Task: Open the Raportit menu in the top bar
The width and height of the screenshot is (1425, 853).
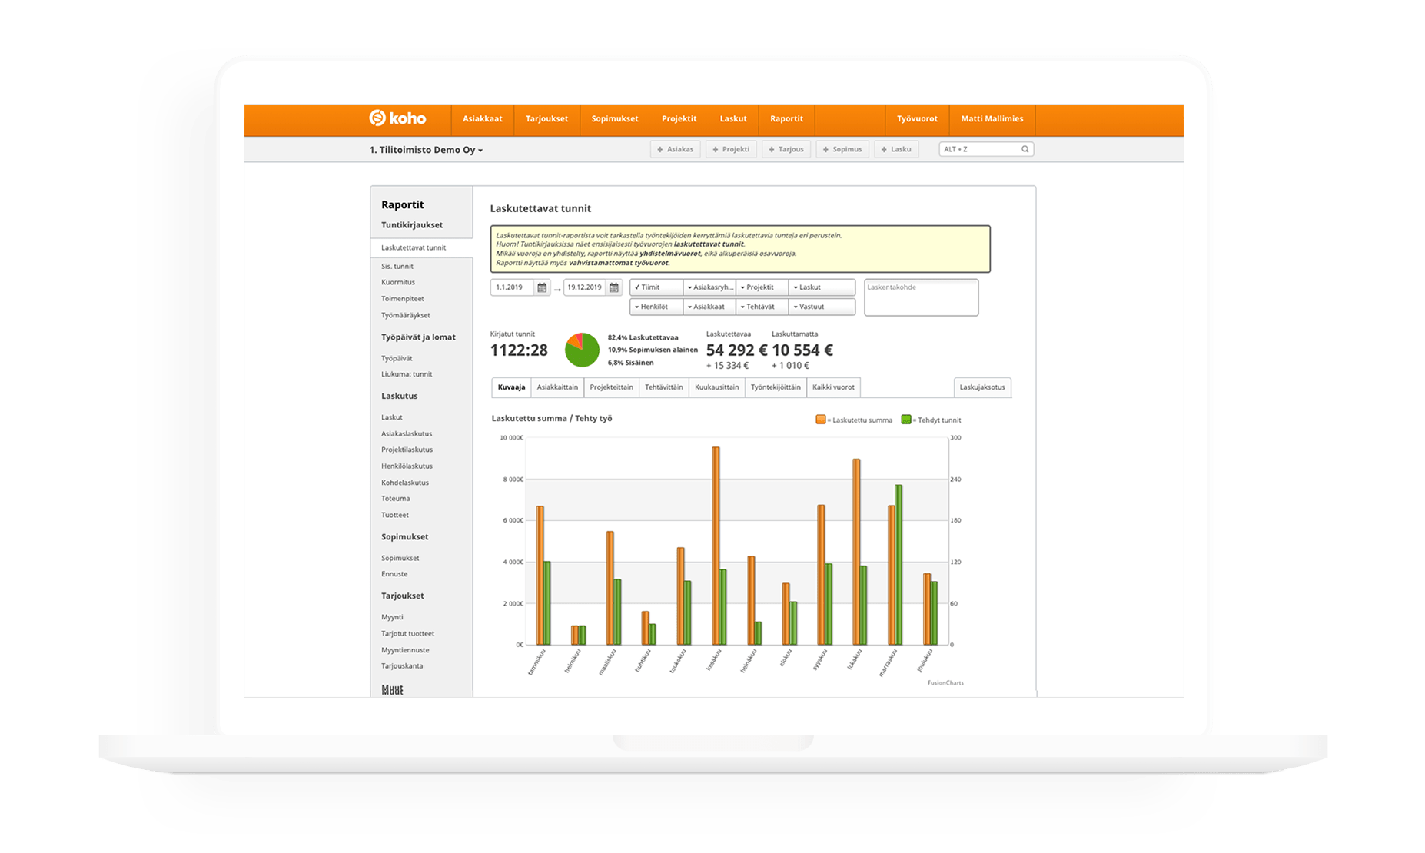Action: coord(786,119)
